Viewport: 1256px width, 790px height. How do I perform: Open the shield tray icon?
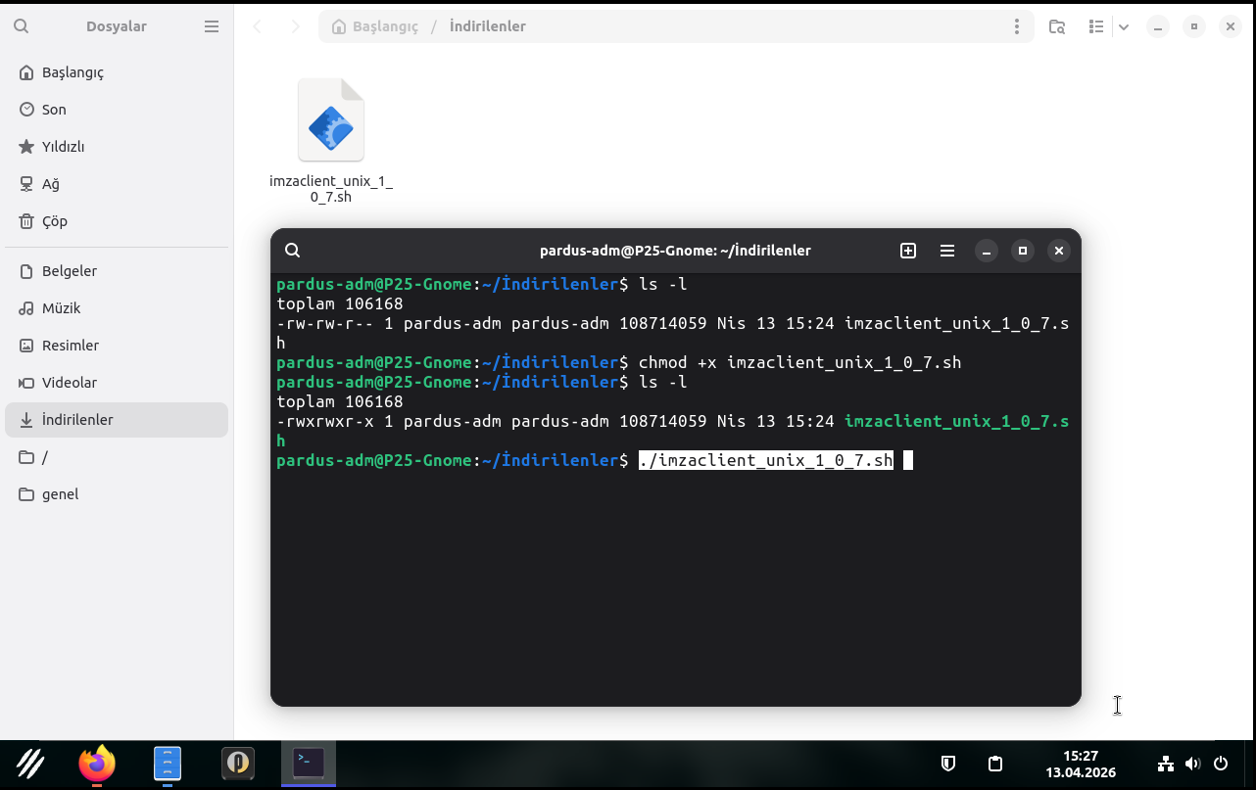point(948,764)
